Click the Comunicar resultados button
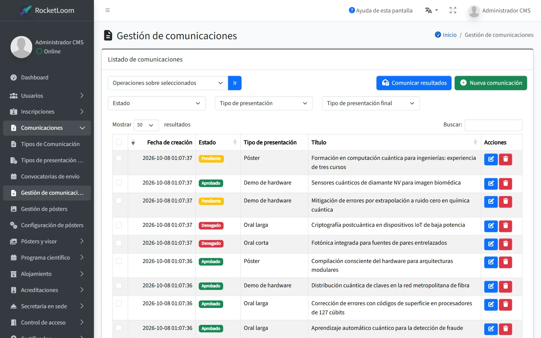This screenshot has width=541, height=338. tap(414, 83)
